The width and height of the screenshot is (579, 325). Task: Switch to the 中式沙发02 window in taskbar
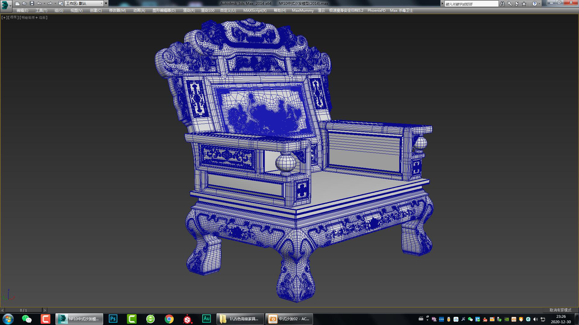(x=288, y=319)
